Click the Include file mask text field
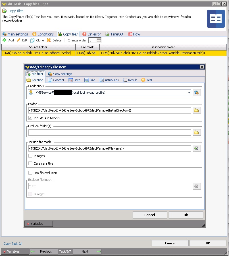 [109, 148]
